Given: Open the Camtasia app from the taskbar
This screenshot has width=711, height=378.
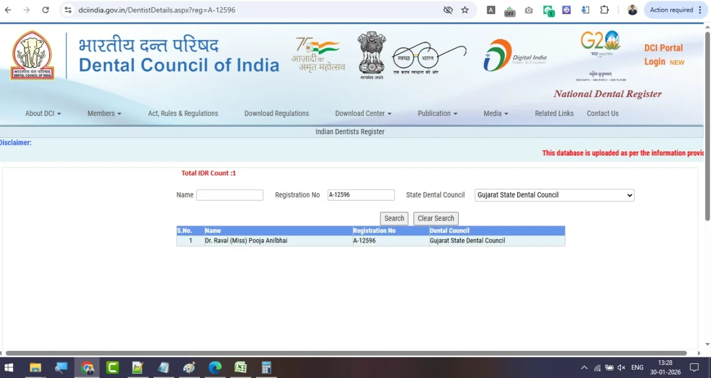Looking at the screenshot, I should 112,367.
